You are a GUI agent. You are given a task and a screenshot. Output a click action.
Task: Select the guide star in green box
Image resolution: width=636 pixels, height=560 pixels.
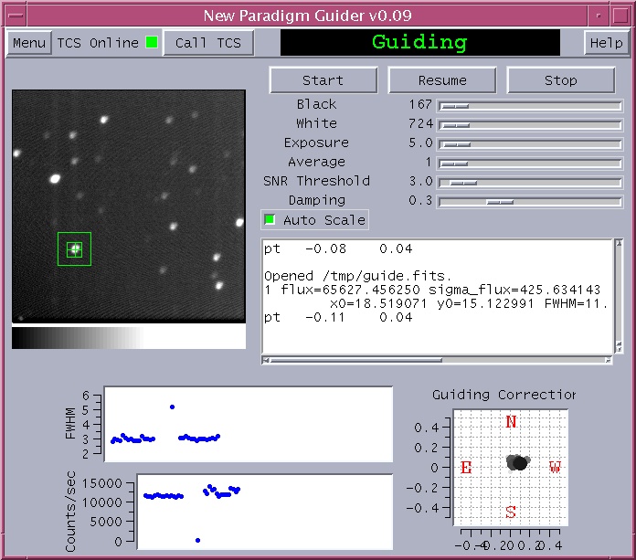tap(75, 248)
